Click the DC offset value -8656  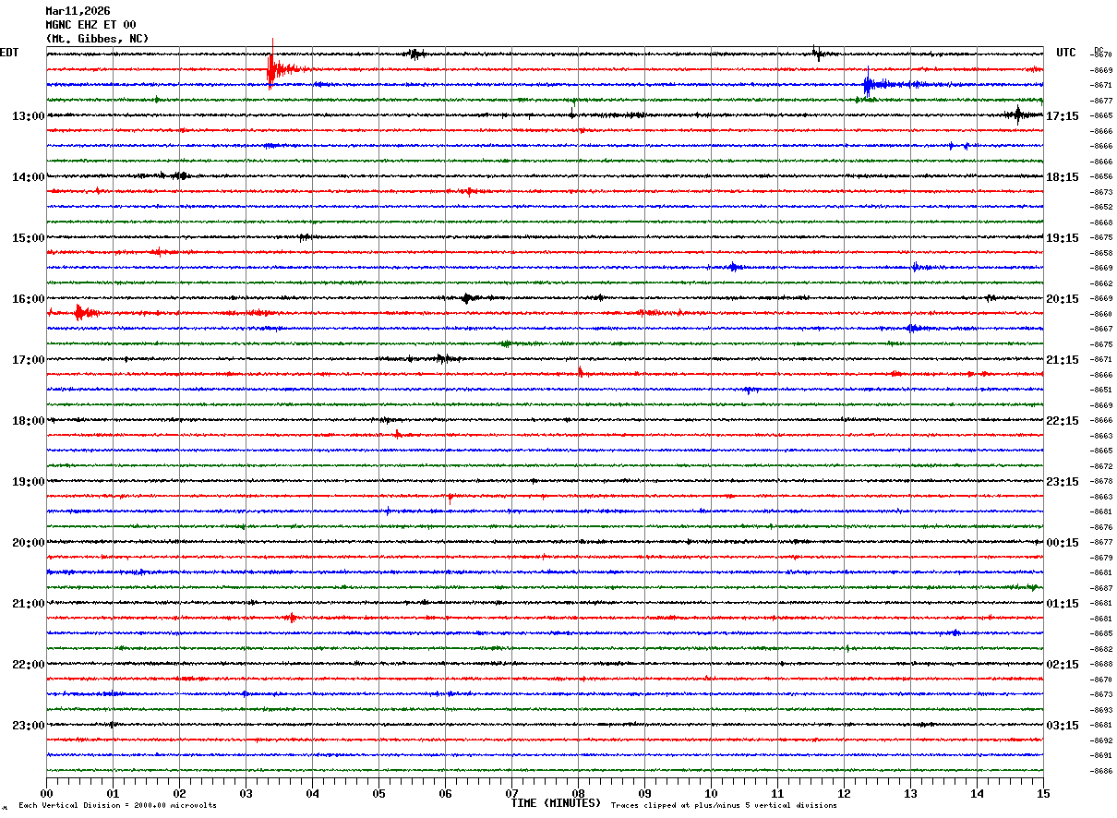click(1102, 176)
